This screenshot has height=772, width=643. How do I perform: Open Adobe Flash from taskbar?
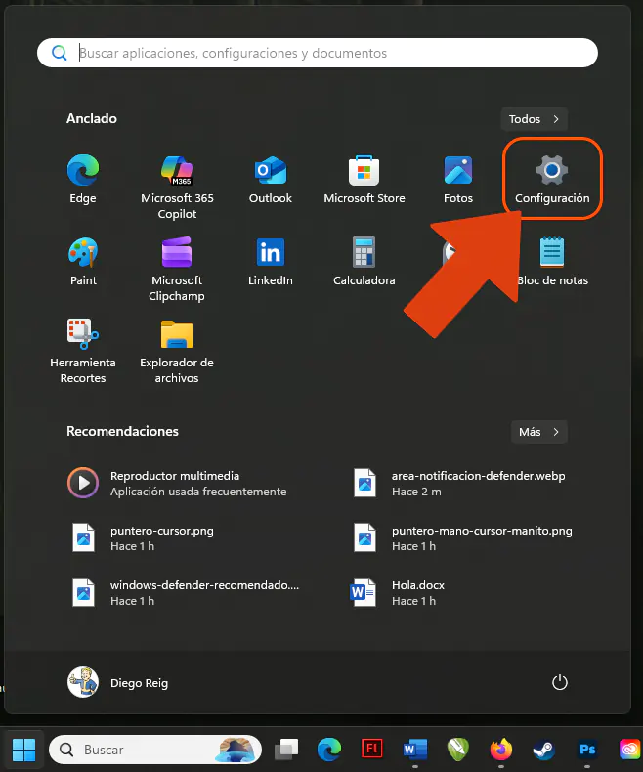[x=372, y=750]
